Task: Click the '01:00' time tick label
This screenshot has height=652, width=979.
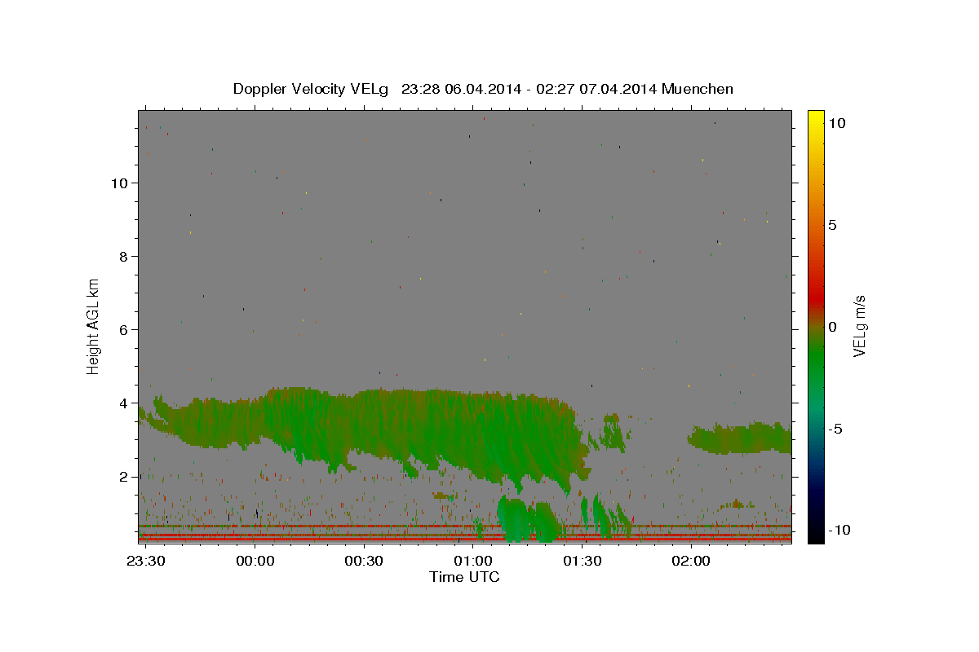Action: coord(472,562)
